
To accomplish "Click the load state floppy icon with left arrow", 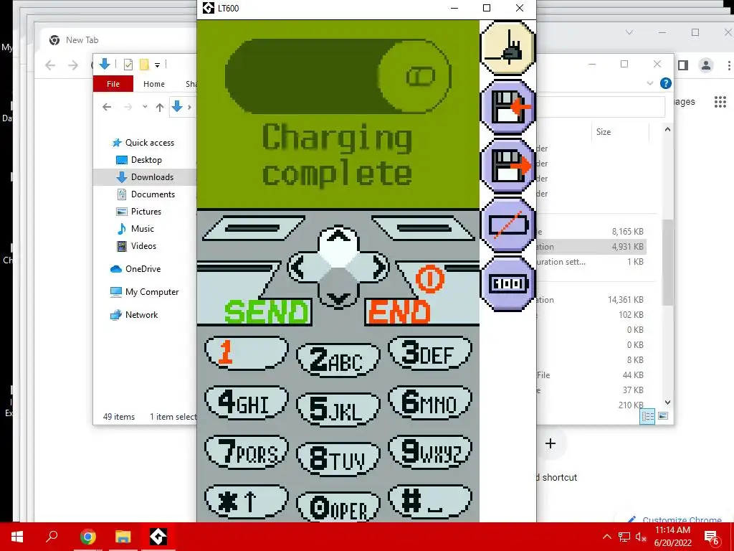I will click(x=508, y=108).
